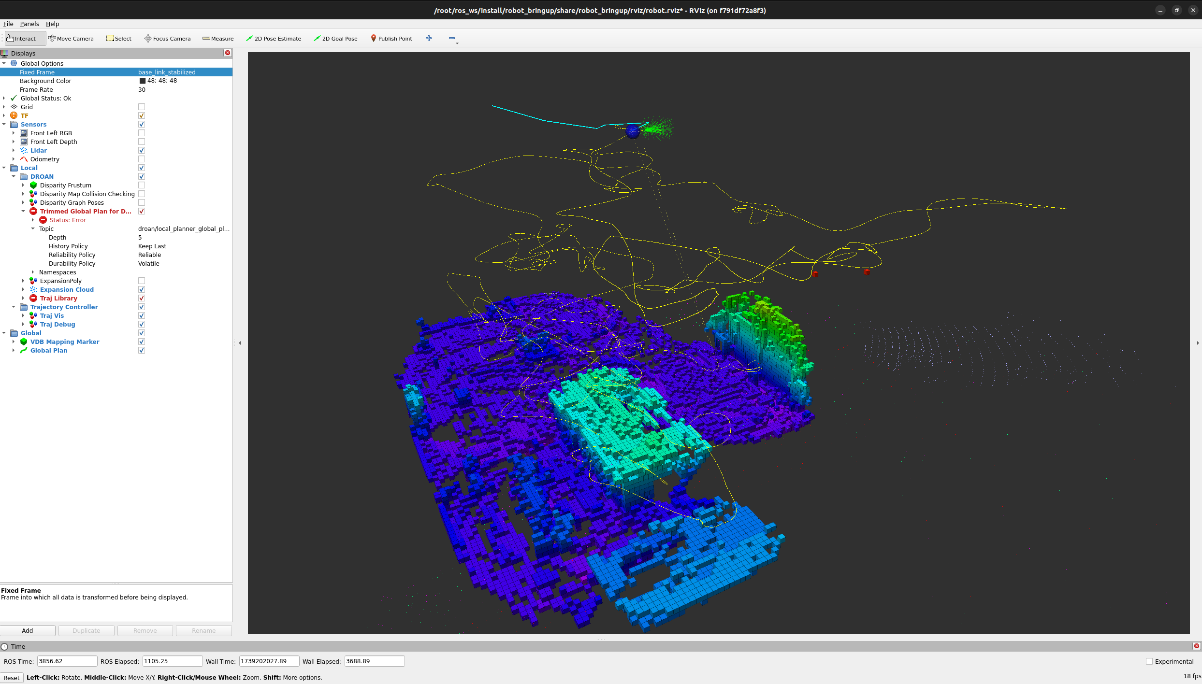Select the Interact tool
This screenshot has width=1202, height=684.
point(23,38)
